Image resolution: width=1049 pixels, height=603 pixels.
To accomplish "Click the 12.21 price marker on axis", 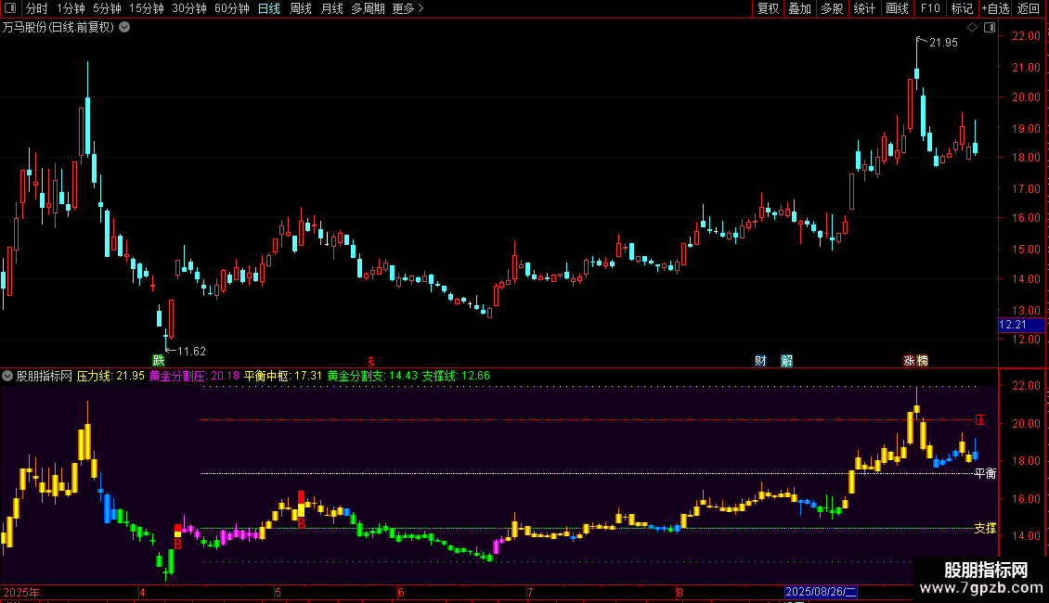I will (x=1012, y=325).
